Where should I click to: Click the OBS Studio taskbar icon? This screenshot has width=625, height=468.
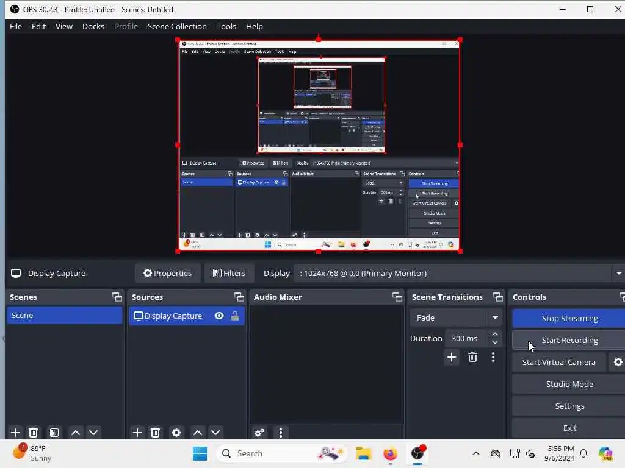(417, 453)
